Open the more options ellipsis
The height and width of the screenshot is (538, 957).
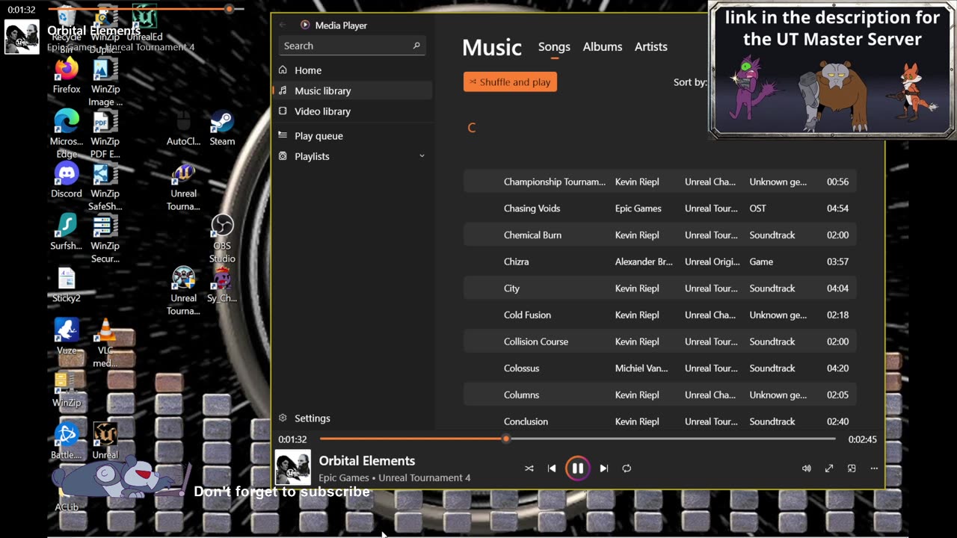pyautogui.click(x=874, y=469)
